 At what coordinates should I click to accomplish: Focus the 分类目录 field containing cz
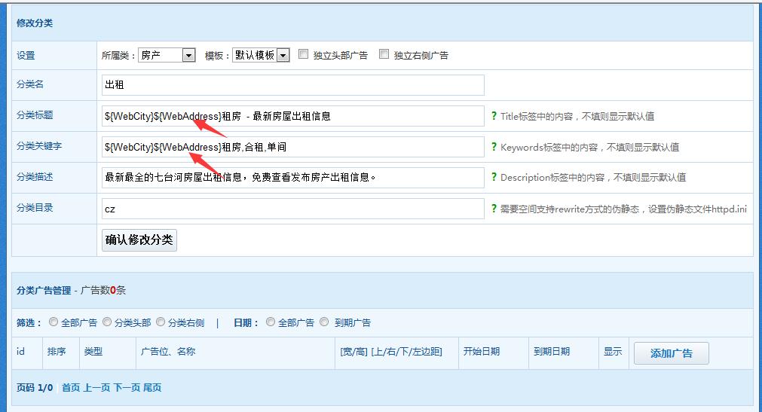coord(292,209)
